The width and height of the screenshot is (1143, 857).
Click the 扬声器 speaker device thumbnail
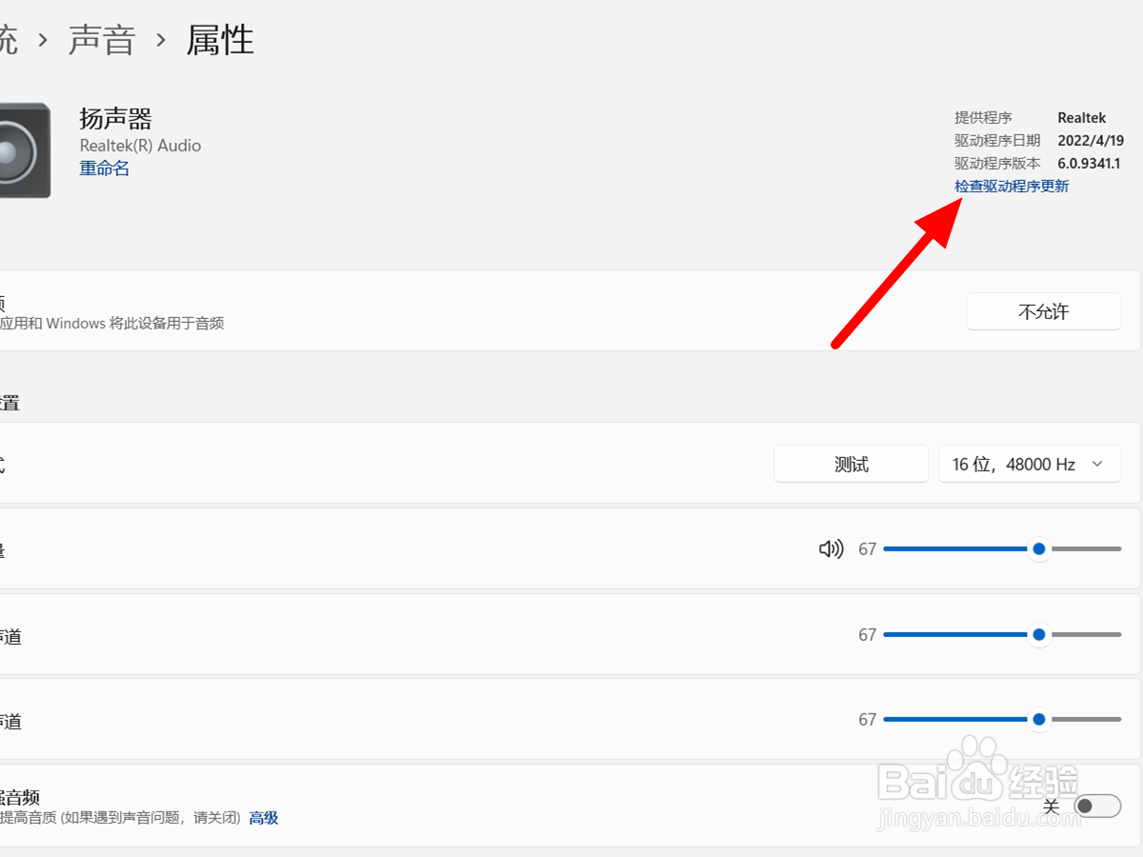pyautogui.click(x=24, y=150)
